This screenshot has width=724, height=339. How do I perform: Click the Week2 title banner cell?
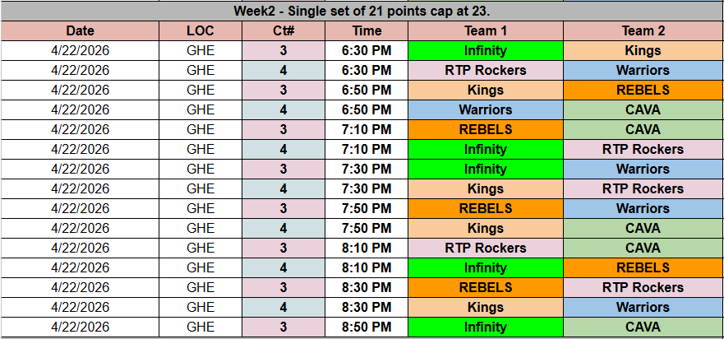[362, 11]
